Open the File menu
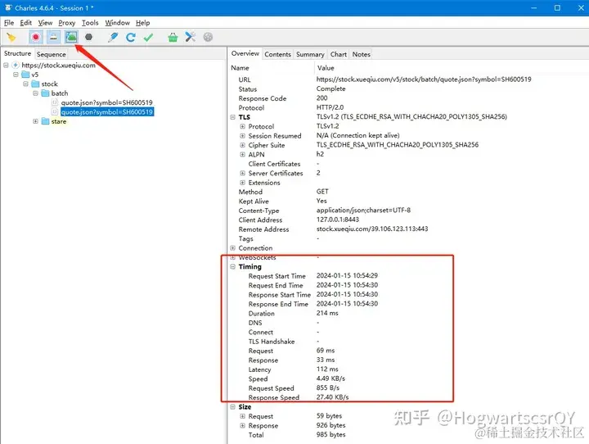 click(x=9, y=23)
